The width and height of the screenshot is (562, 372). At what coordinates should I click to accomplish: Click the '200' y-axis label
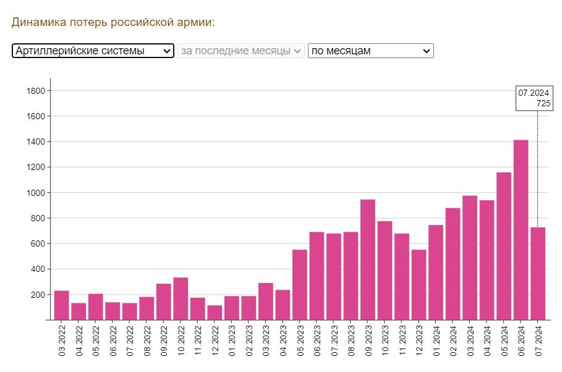click(x=38, y=295)
